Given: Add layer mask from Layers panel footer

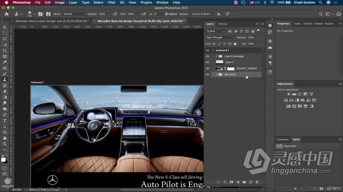Looking at the screenshot, I should point(231,182).
